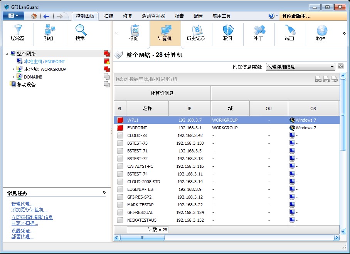This screenshot has height=254, width=350.
Task: Open the 管理代理 link
Action: coord(22,204)
